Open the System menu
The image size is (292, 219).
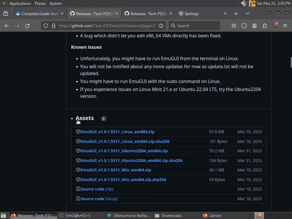(x=56, y=3)
